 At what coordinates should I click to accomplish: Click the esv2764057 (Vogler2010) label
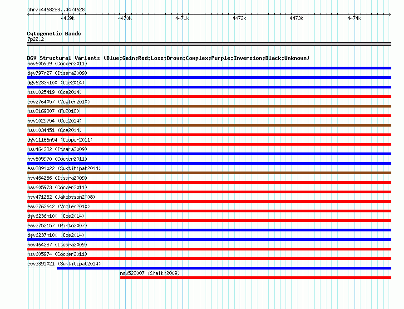pos(59,102)
